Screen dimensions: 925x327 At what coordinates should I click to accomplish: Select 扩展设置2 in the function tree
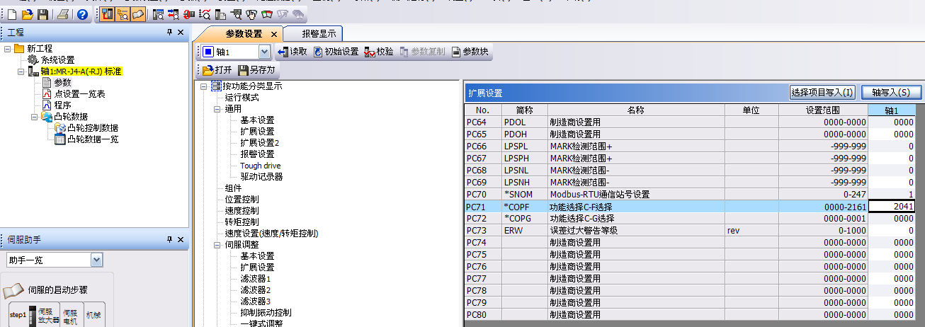(259, 143)
